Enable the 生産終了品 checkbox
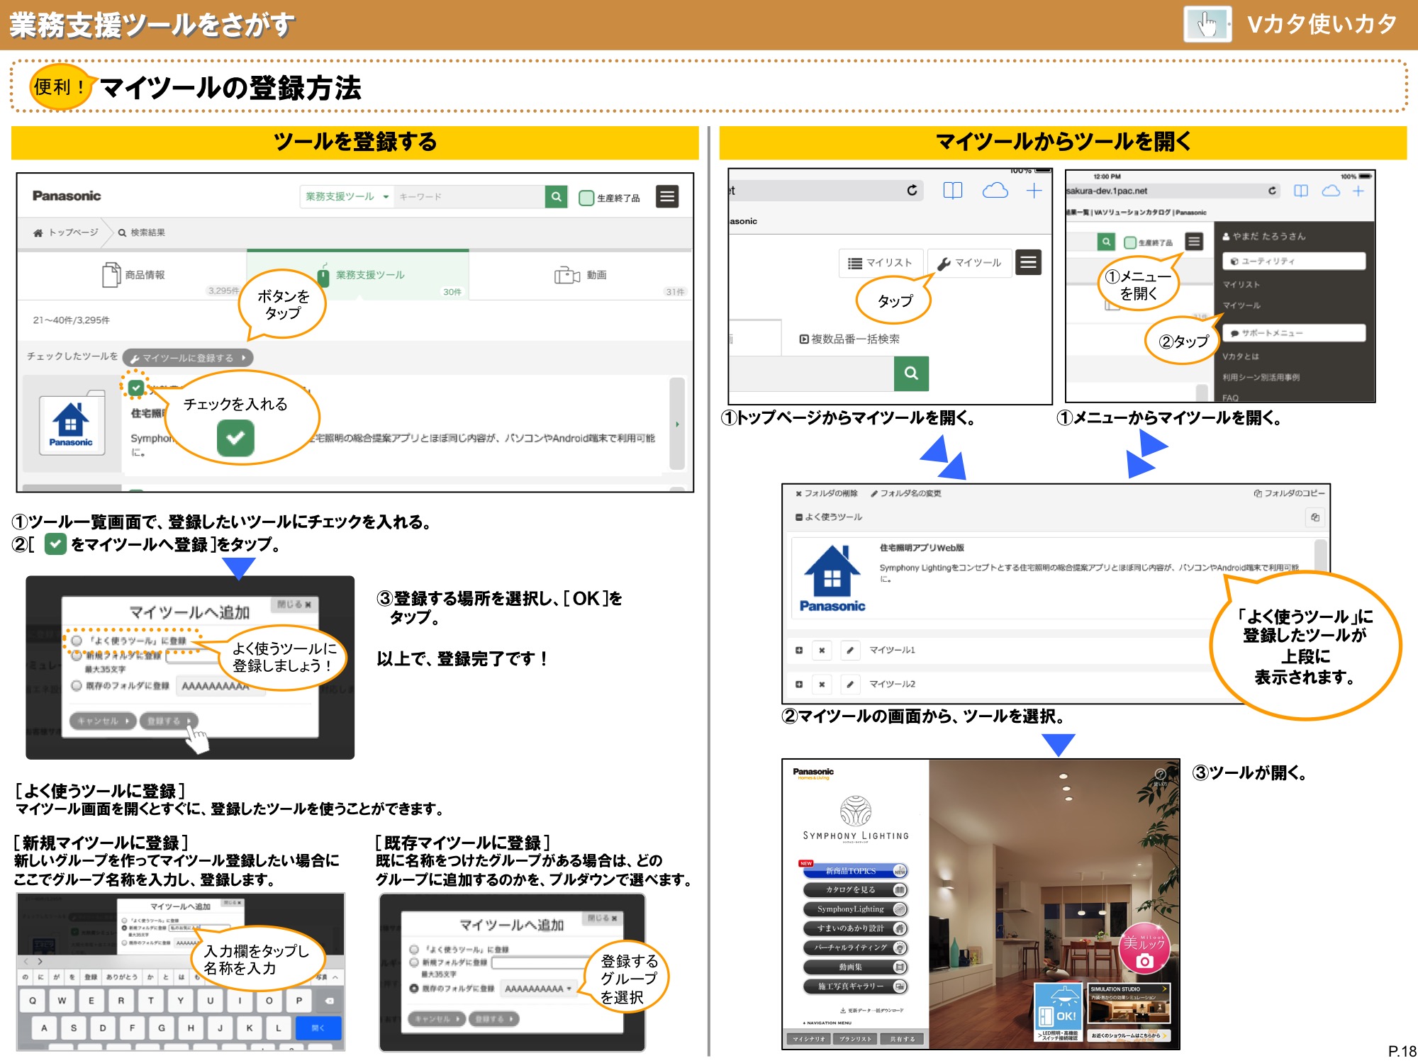Image resolution: width=1418 pixels, height=1063 pixels. 587,196
